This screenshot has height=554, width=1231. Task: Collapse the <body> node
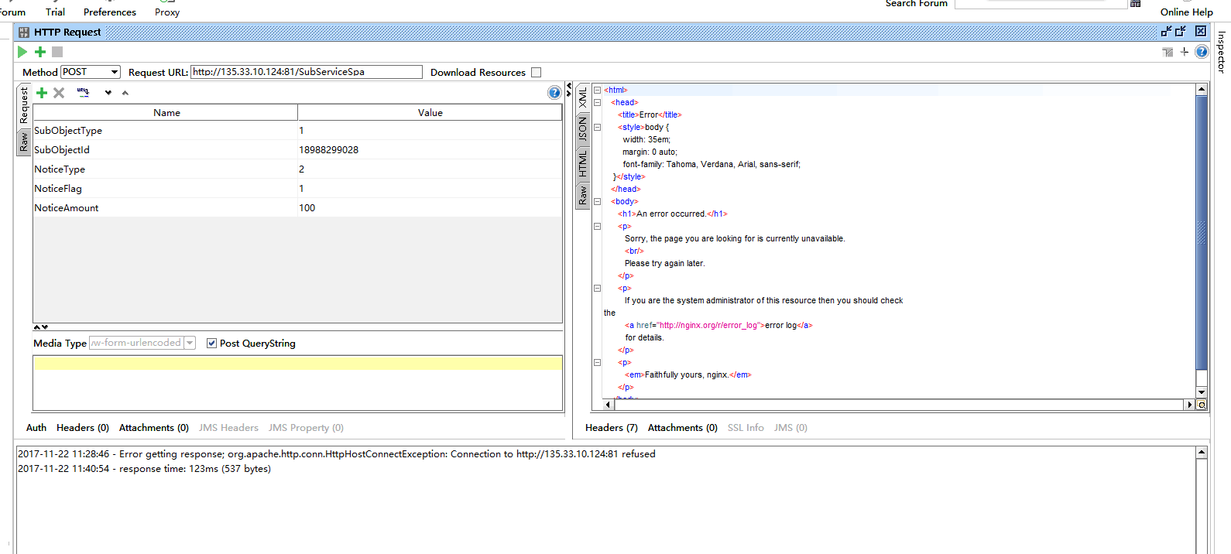597,201
